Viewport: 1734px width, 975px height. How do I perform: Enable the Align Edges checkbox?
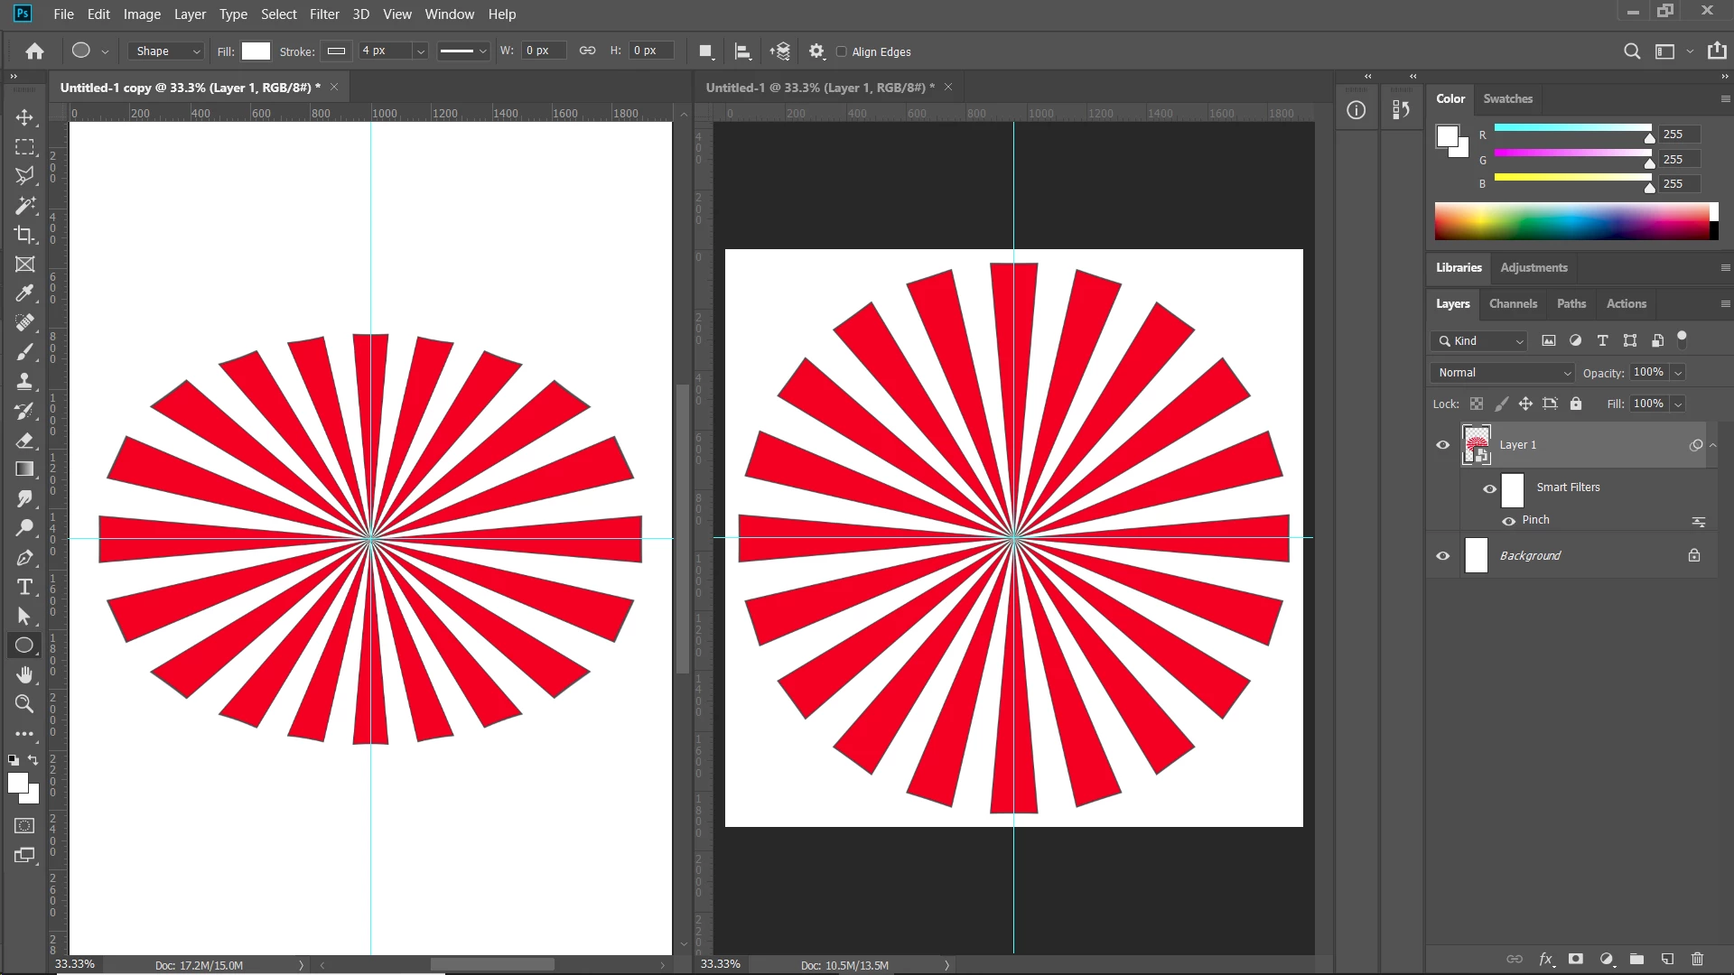pyautogui.click(x=842, y=51)
